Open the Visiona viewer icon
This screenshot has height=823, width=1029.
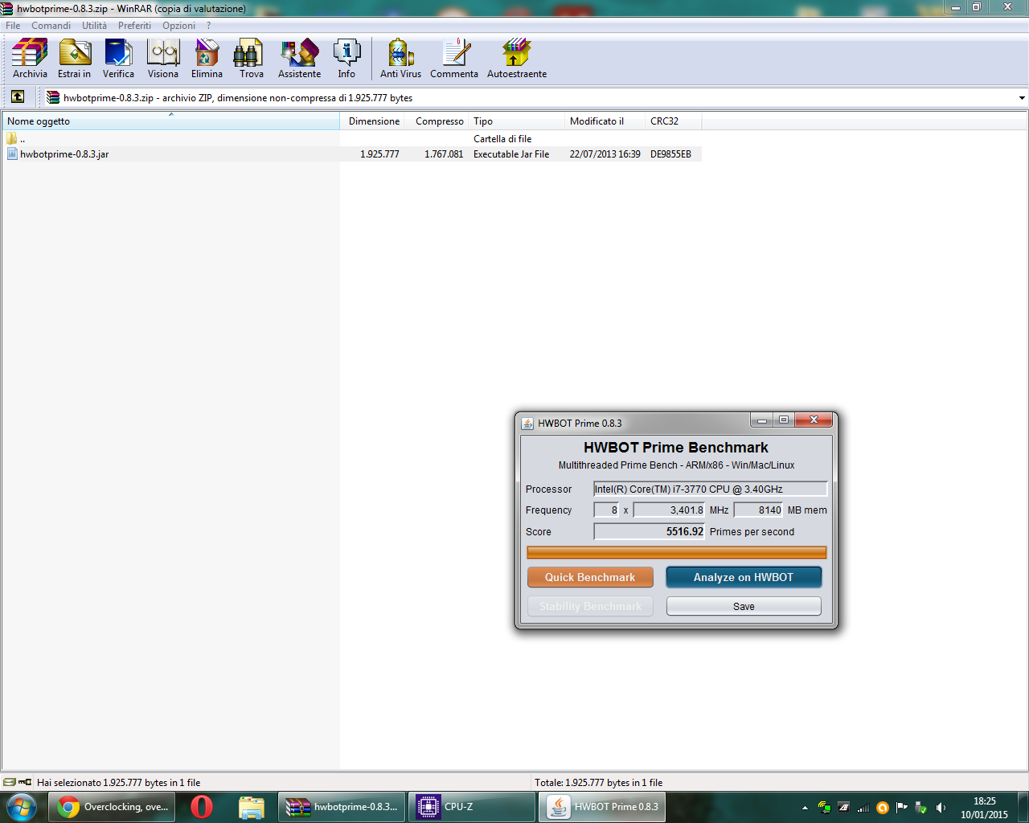163,58
